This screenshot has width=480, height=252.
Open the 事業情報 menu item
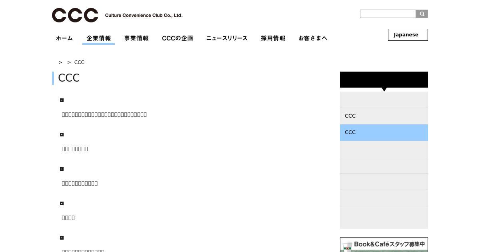[136, 38]
